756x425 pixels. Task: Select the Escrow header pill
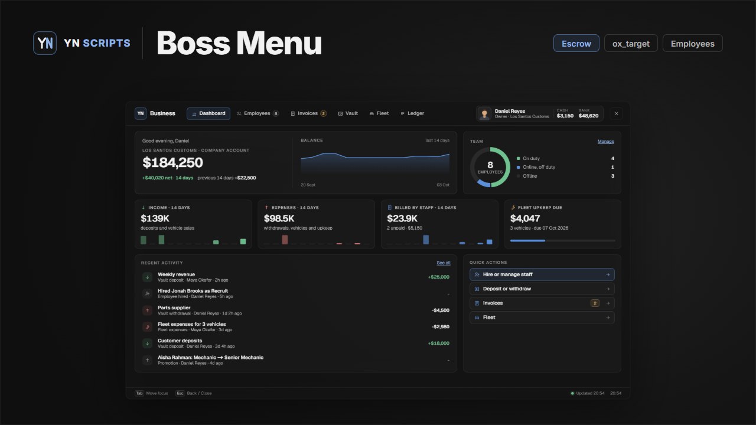[576, 43]
